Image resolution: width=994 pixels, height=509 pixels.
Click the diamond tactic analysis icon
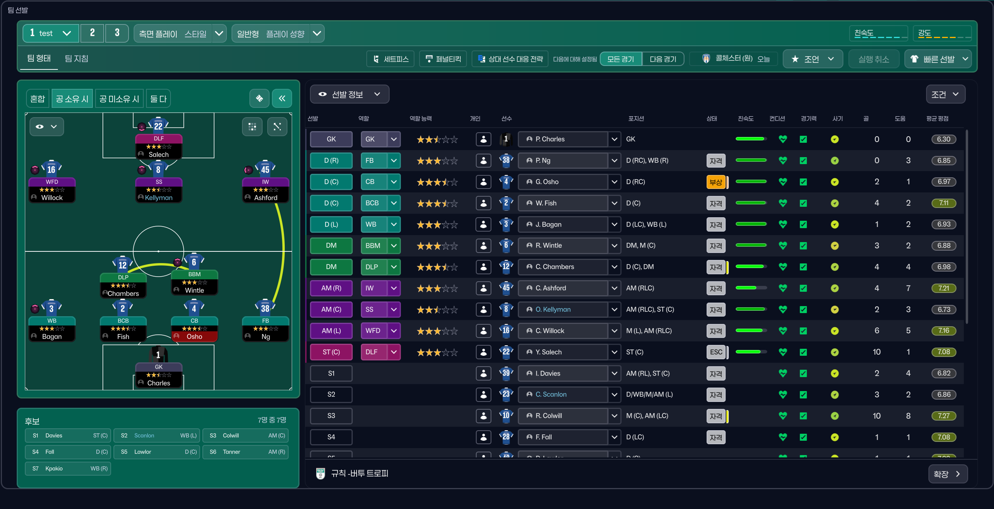[x=259, y=99]
